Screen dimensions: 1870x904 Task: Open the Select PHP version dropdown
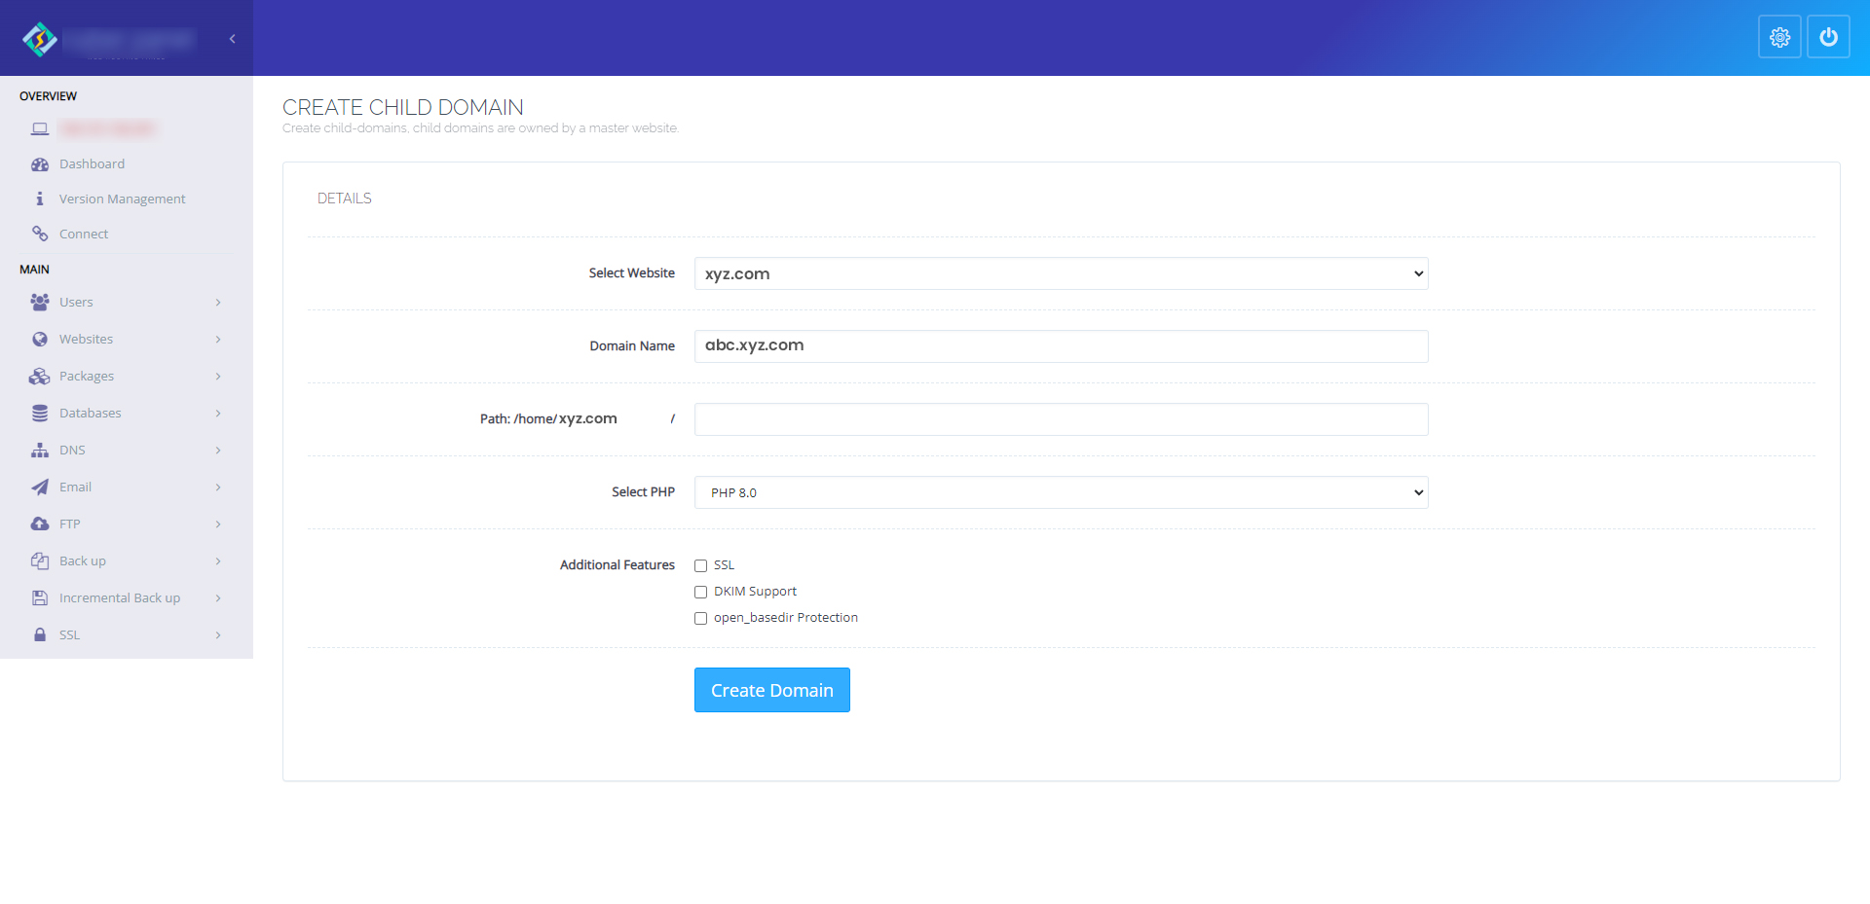(x=1061, y=492)
